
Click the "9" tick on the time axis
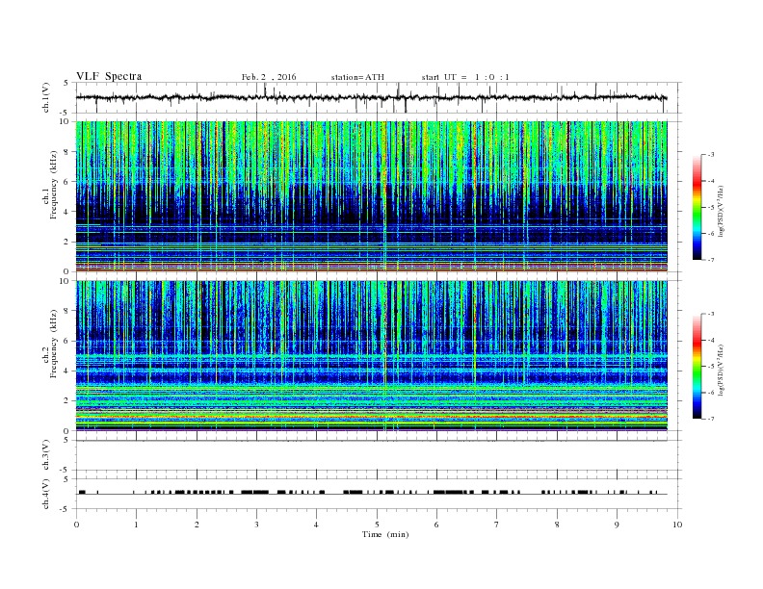tap(617, 525)
